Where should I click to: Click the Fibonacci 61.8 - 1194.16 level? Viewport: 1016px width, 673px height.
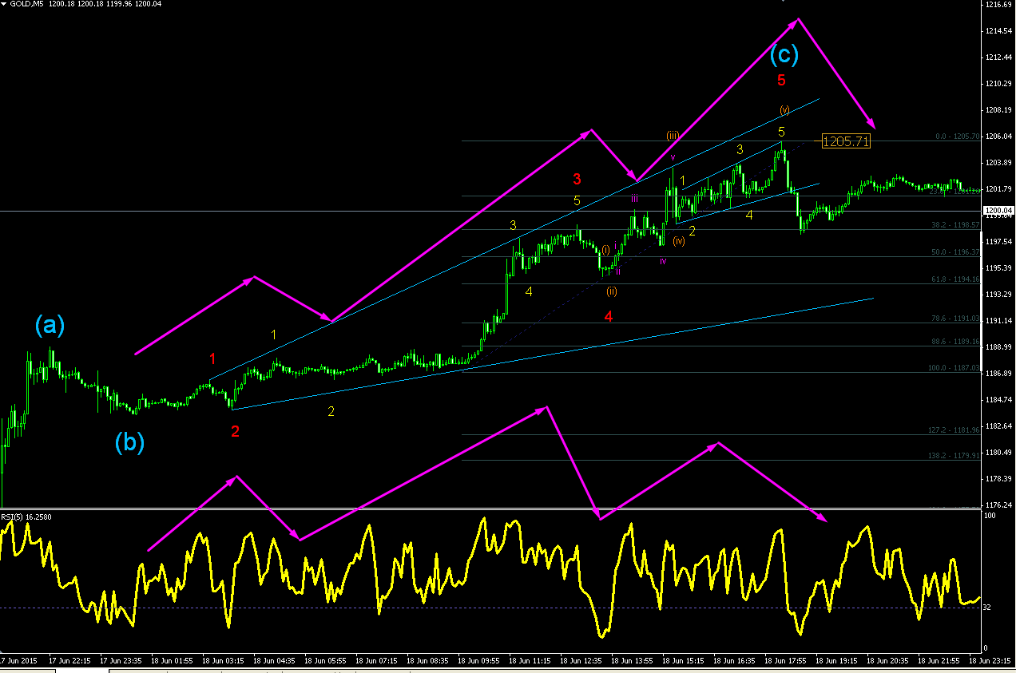pos(957,279)
